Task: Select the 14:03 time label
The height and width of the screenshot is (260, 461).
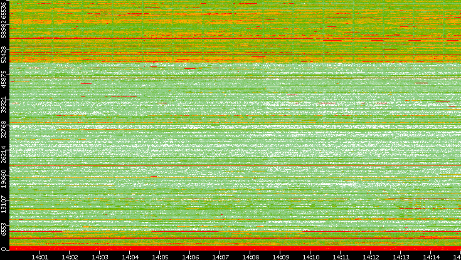Action: click(x=100, y=257)
